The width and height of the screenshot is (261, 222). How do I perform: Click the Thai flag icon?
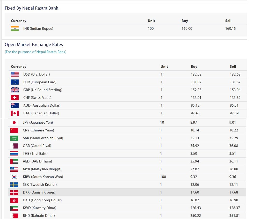tap(14, 154)
